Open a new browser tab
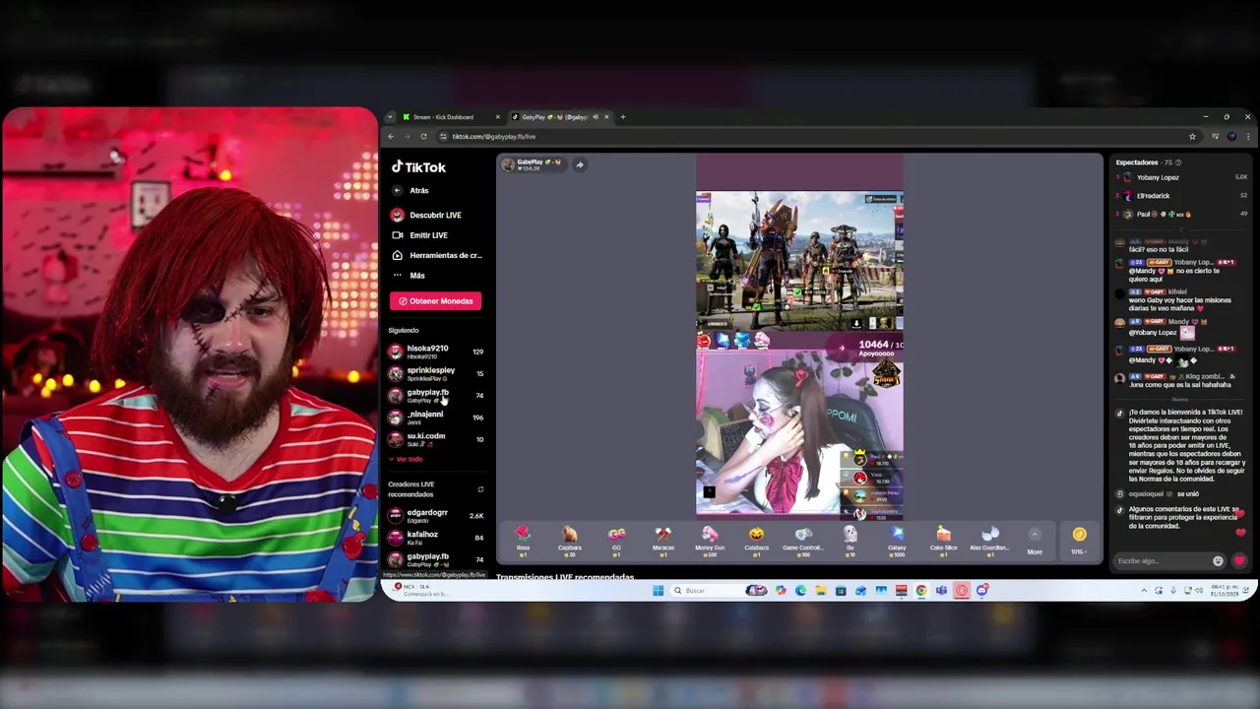1260x709 pixels. pyautogui.click(x=622, y=117)
